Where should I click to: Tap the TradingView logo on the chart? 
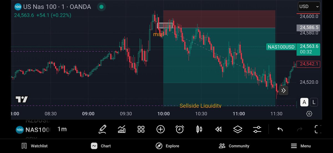(22, 99)
